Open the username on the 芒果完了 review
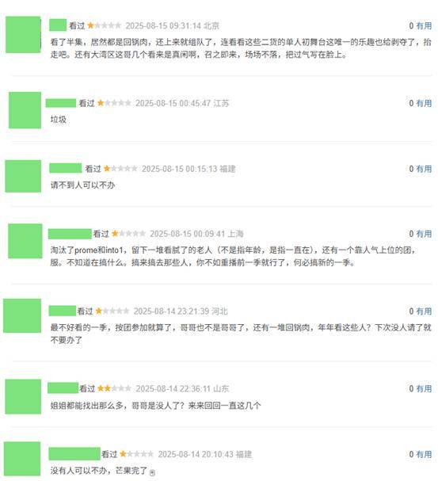This screenshot has height=481, width=438. point(74,454)
